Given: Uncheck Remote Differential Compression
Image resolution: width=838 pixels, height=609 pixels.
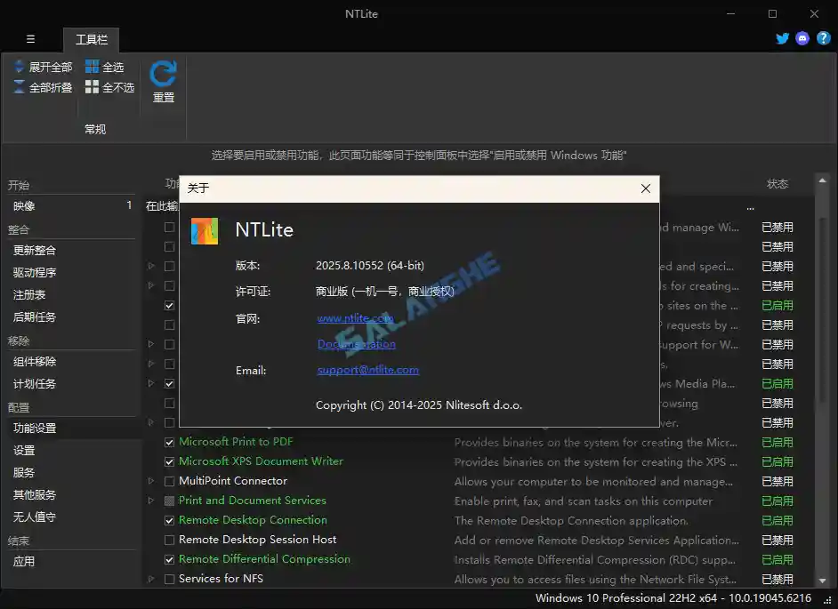Looking at the screenshot, I should (x=168, y=559).
